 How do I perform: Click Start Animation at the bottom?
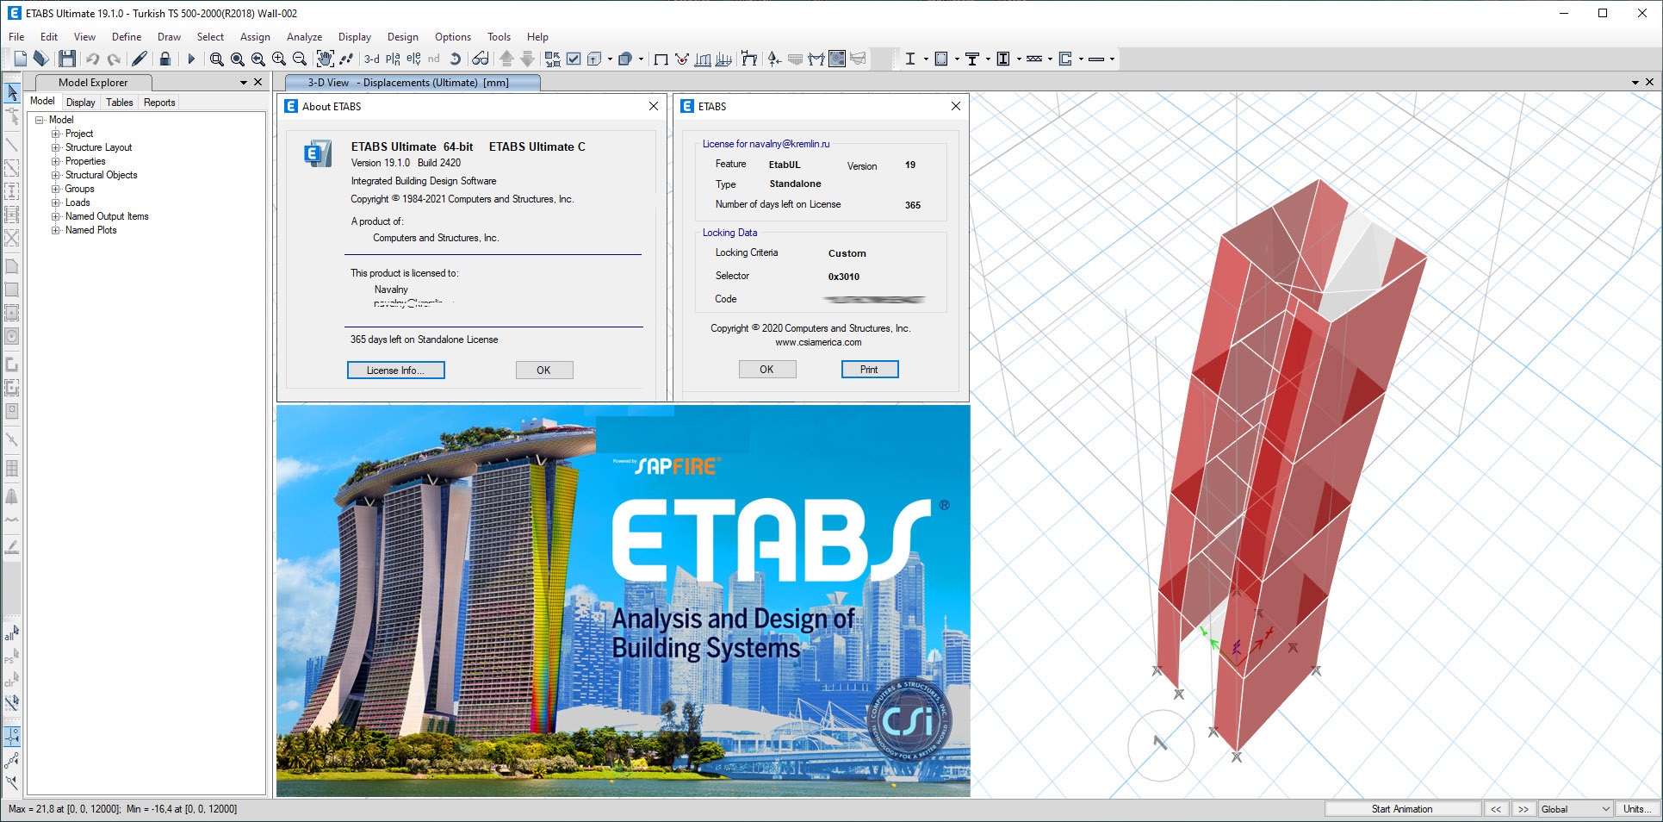[x=1402, y=809]
